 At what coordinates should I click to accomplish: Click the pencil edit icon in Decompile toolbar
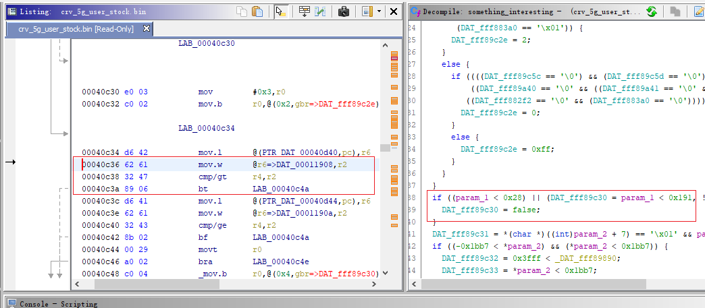point(698,11)
